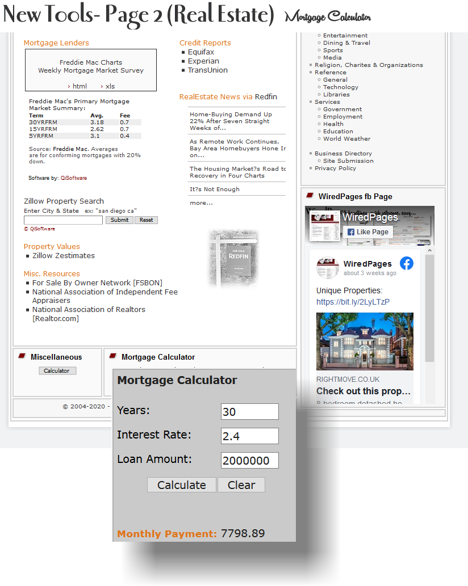
Task: Click the Zillow city and state input
Action: point(63,220)
